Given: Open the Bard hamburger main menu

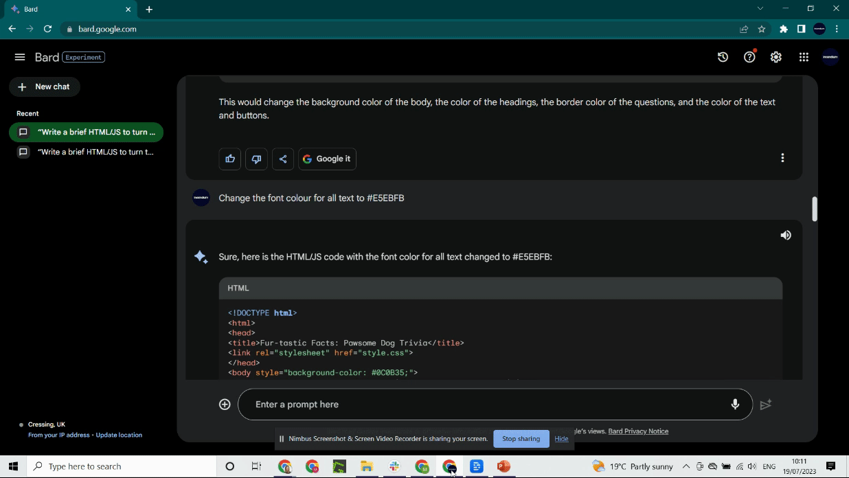Looking at the screenshot, I should click(20, 57).
